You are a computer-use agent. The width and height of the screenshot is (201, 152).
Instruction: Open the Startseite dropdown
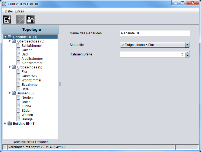155,45
